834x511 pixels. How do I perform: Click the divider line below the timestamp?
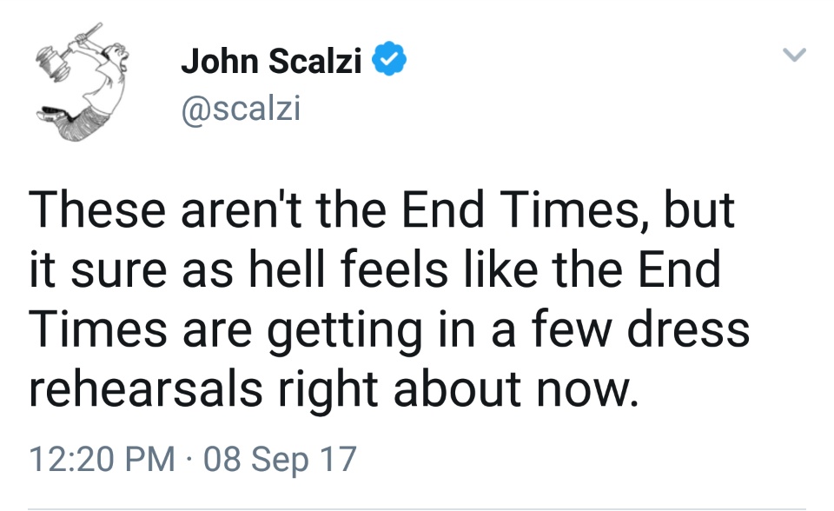(x=417, y=509)
